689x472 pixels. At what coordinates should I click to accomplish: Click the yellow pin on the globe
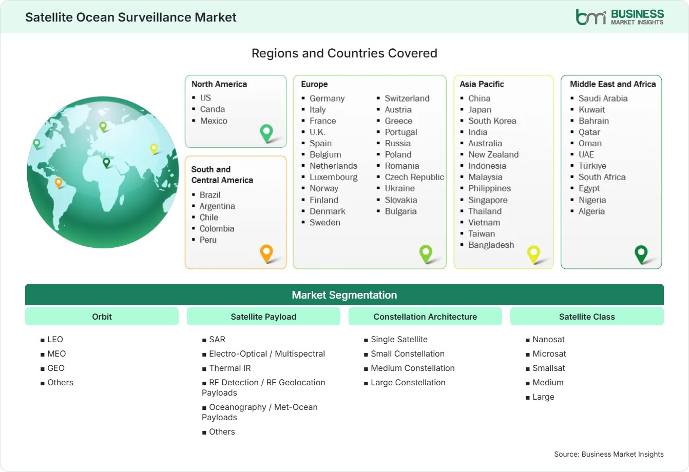tap(154, 149)
